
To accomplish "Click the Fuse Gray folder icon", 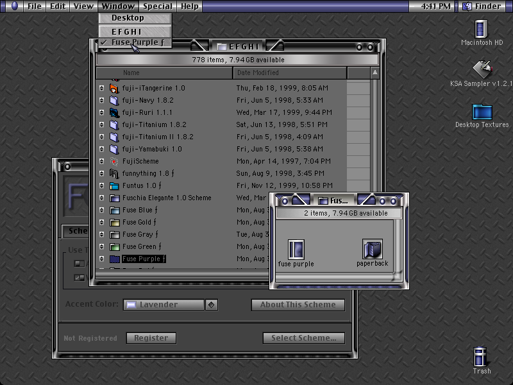I will click(x=114, y=234).
